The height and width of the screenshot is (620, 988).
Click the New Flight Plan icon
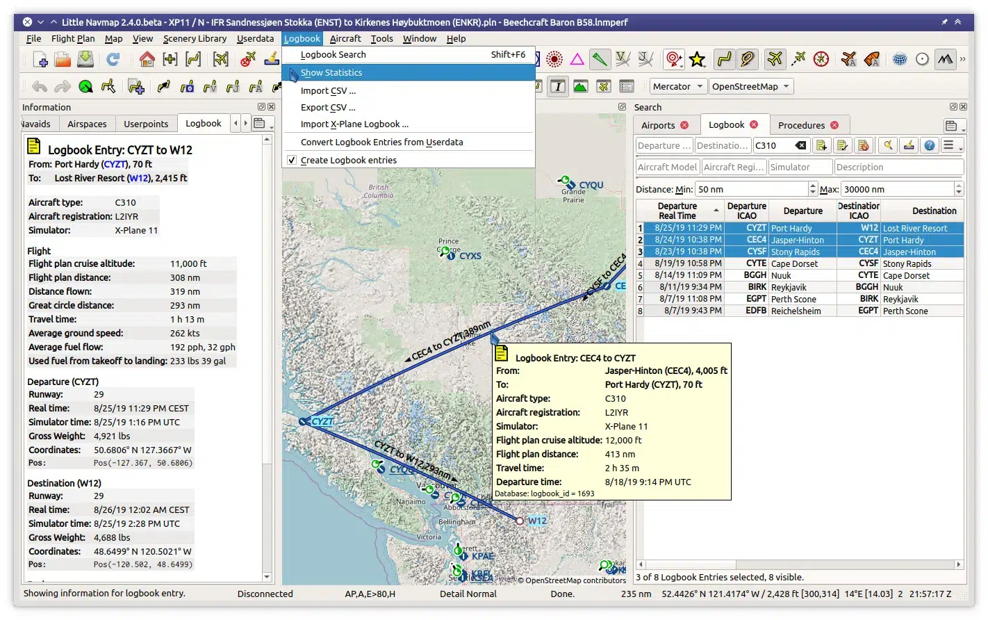tap(40, 60)
